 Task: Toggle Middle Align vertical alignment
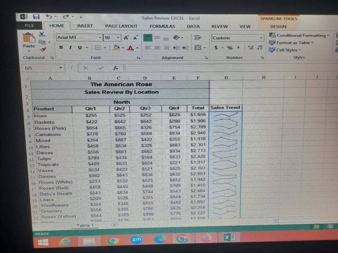157,38
